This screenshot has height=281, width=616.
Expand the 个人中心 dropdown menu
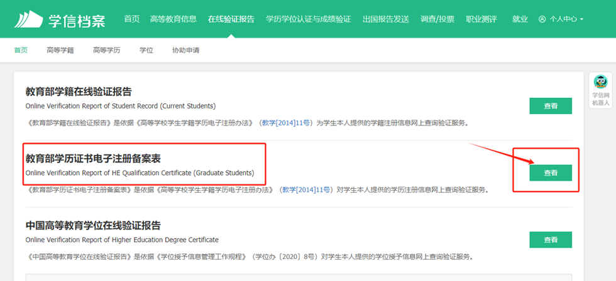coord(561,19)
